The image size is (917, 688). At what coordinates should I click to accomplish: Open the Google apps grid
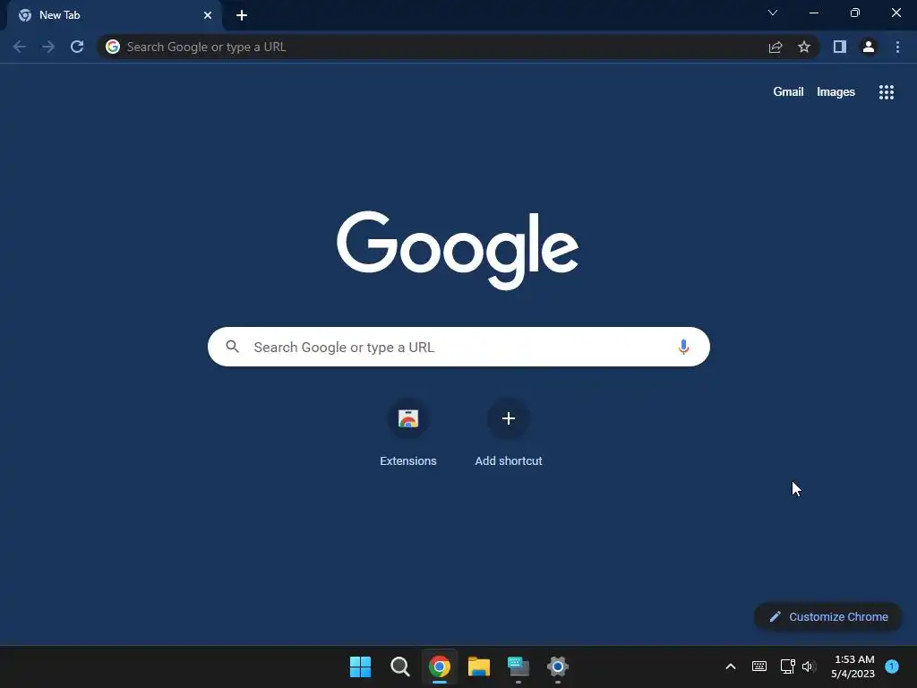coord(887,92)
